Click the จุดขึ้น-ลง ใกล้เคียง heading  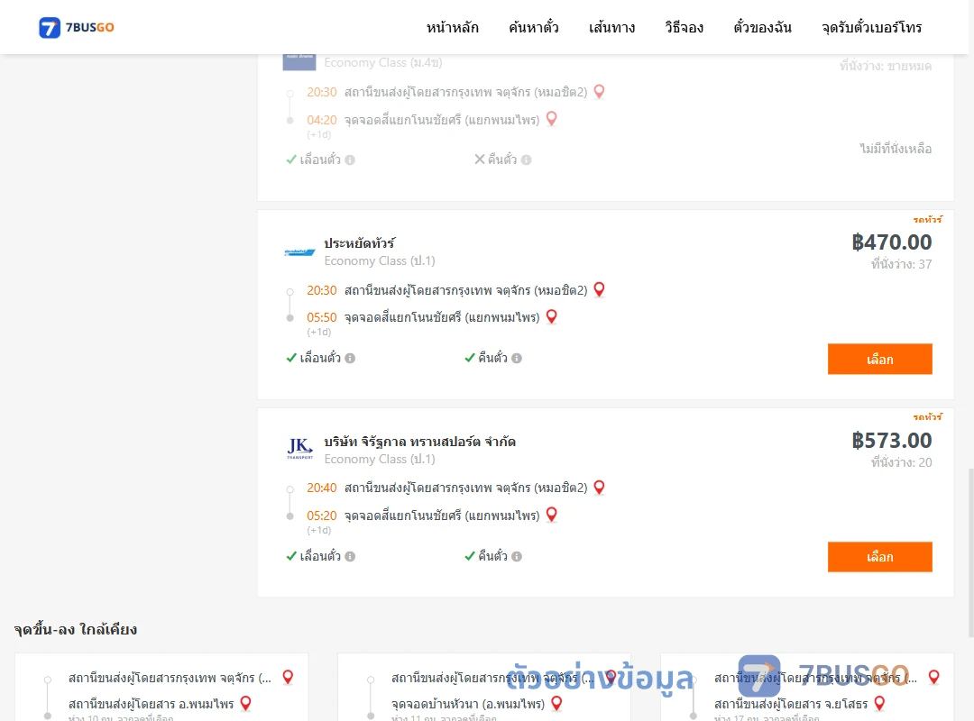click(x=75, y=629)
